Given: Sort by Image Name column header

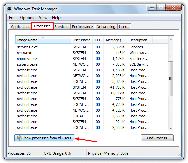Looking at the screenshot, I should coord(43,40).
